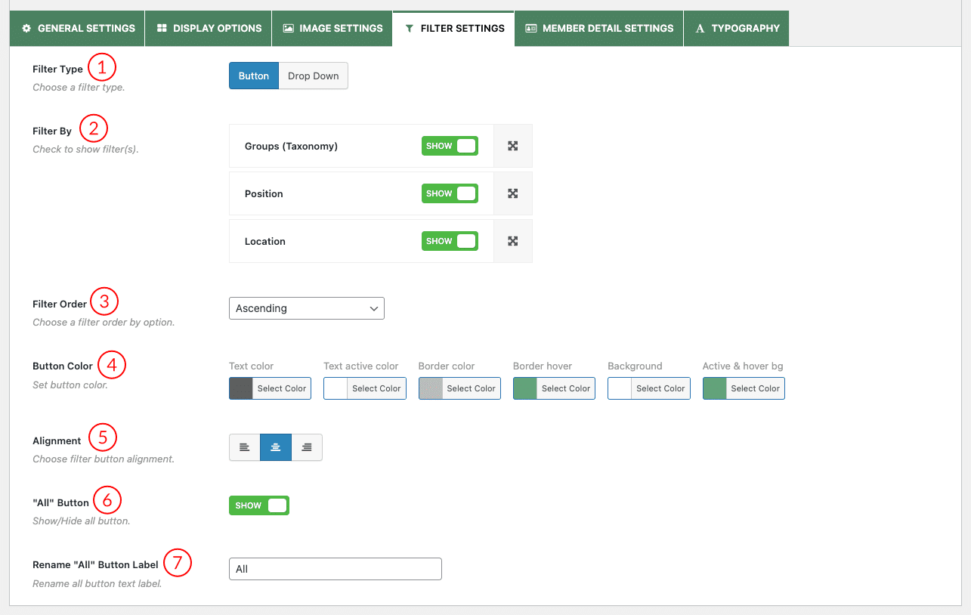Click the letter A icon on Typography tab
The image size is (971, 615).
coord(700,29)
